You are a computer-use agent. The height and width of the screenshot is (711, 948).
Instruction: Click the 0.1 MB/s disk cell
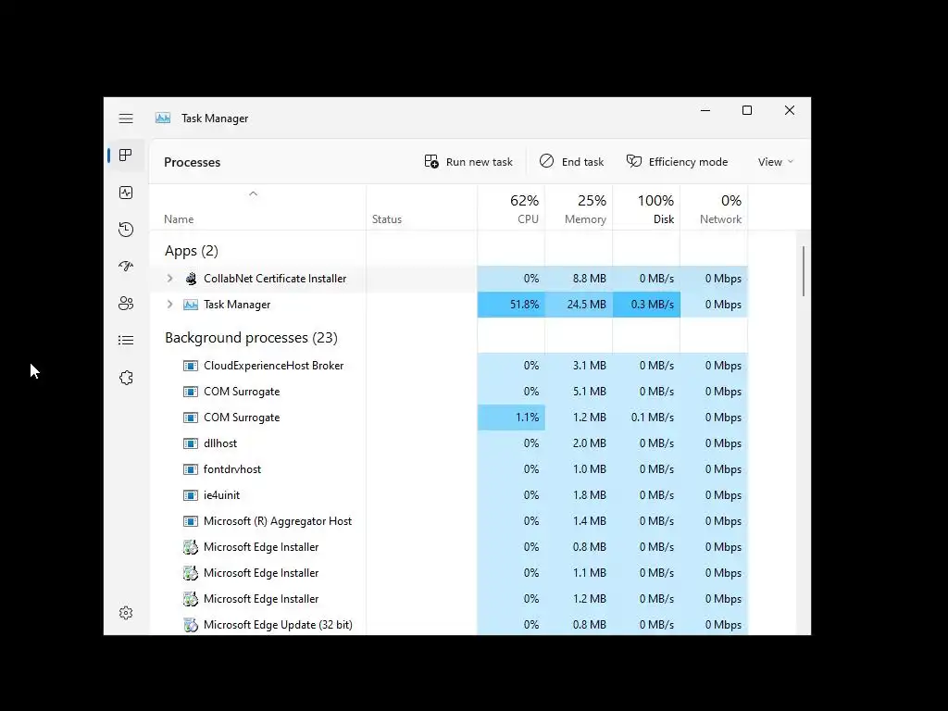coord(647,418)
